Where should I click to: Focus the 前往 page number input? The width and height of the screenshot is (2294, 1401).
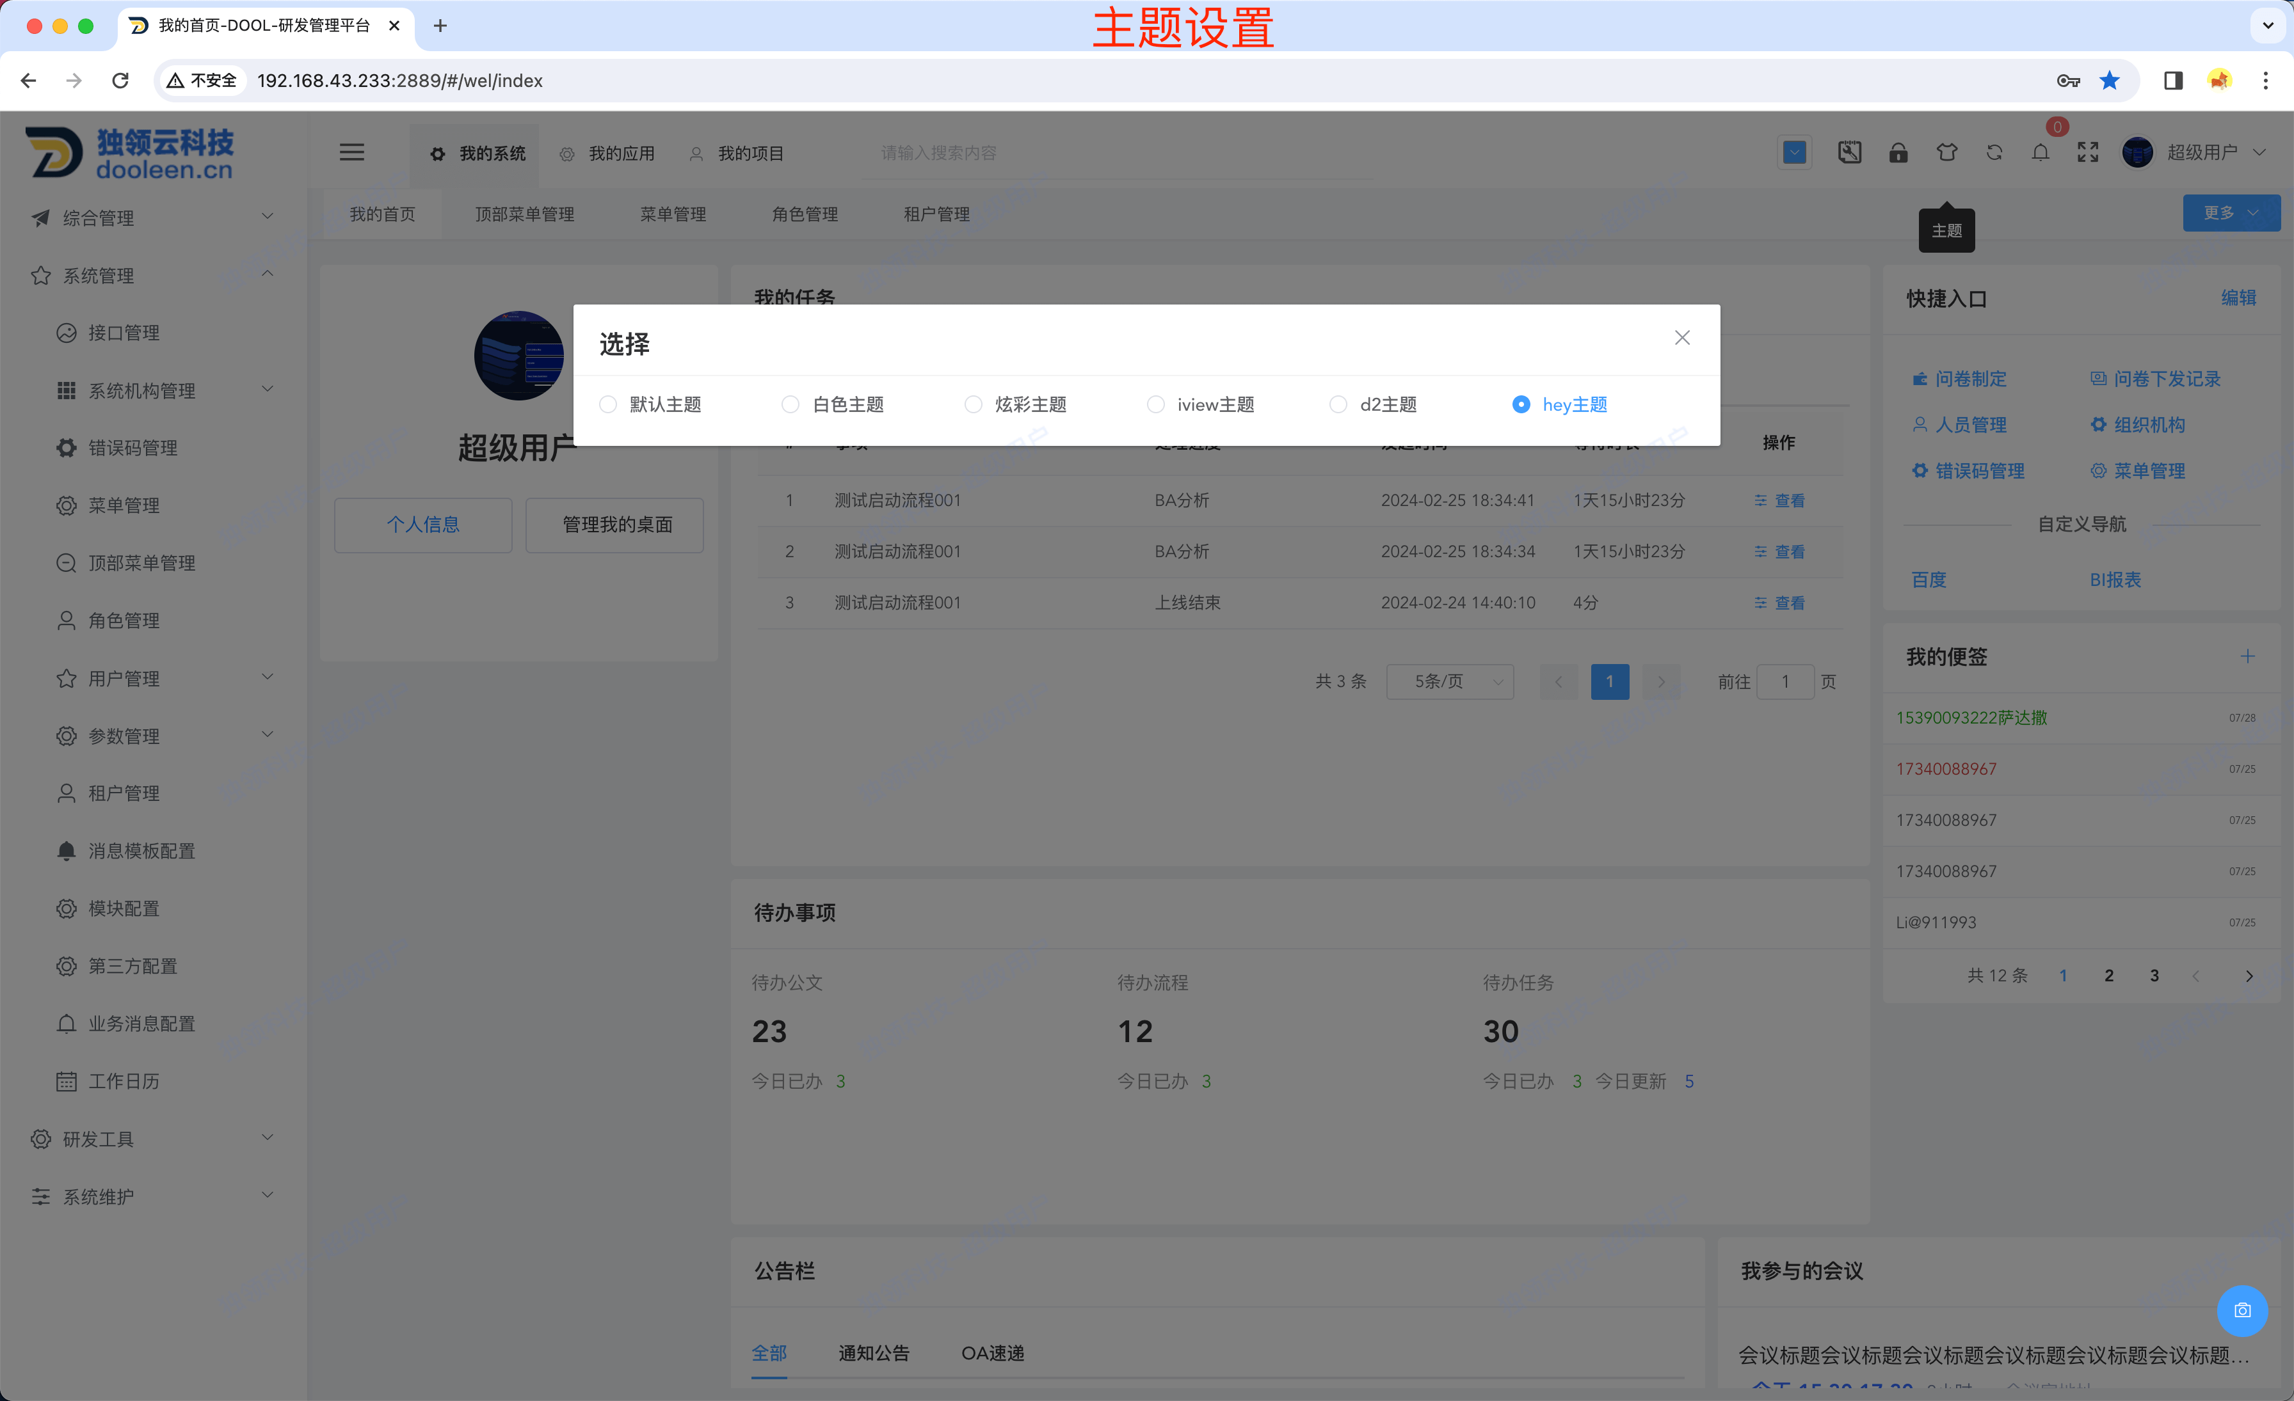(x=1785, y=681)
